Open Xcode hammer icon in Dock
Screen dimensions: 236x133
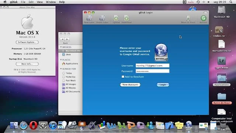pyautogui.click(x=170, y=126)
